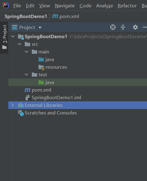
Task: Open the Navigate menu
Action: click(x=65, y=6)
